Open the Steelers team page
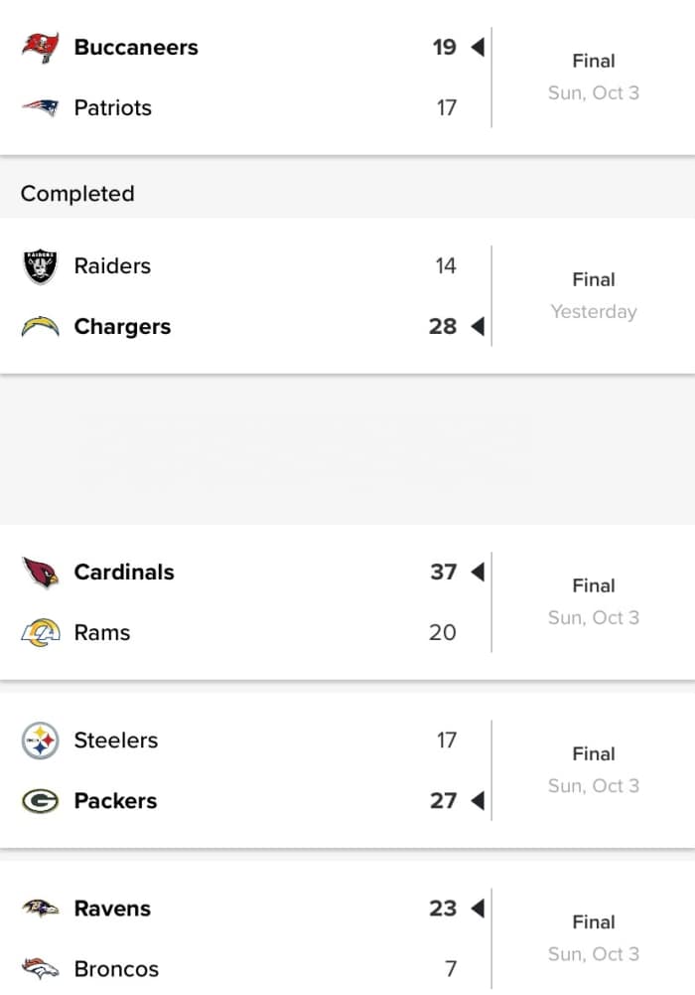Screen dimensions: 695x995 coord(115,740)
